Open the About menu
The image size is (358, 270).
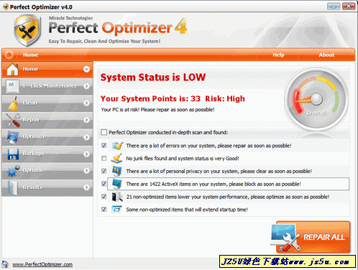pos(326,55)
